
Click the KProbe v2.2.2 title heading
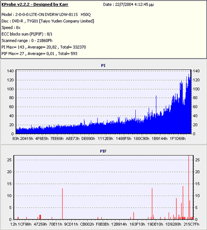pyautogui.click(x=35, y=5)
